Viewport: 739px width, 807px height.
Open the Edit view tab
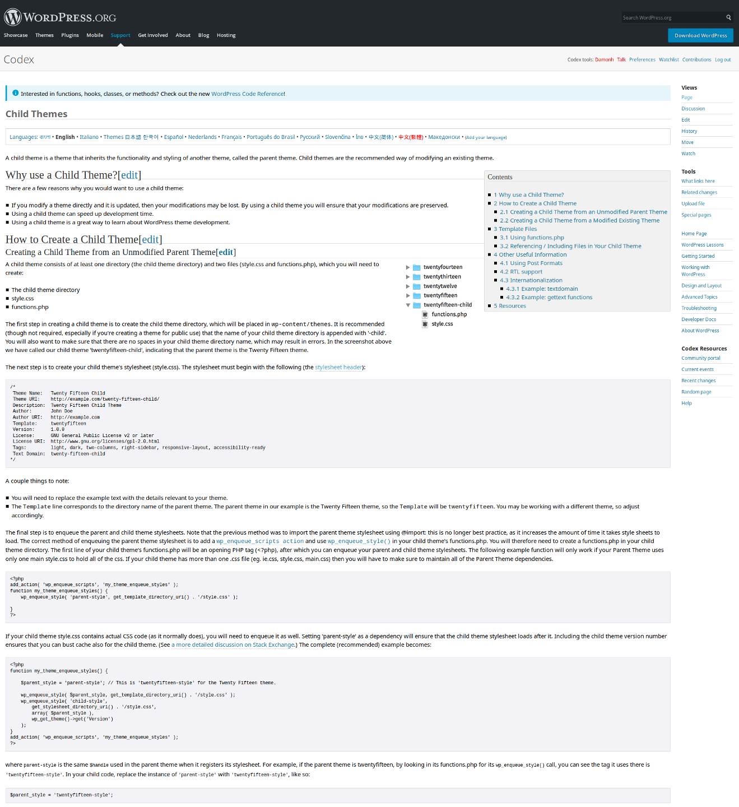tap(686, 120)
